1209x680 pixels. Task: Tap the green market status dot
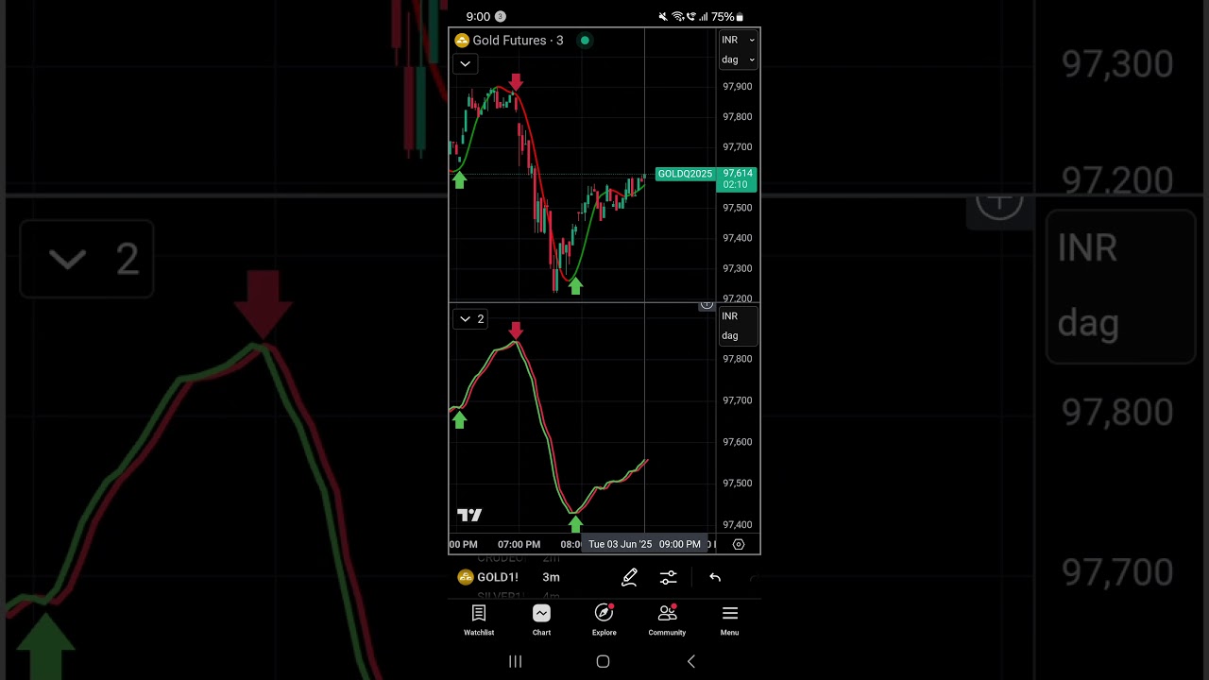pos(585,41)
